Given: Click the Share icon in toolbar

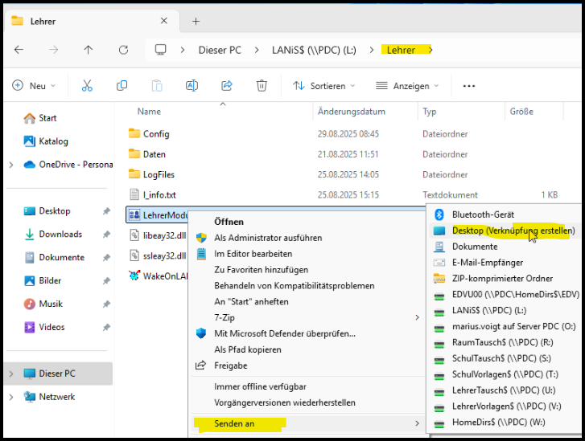Looking at the screenshot, I should [227, 85].
